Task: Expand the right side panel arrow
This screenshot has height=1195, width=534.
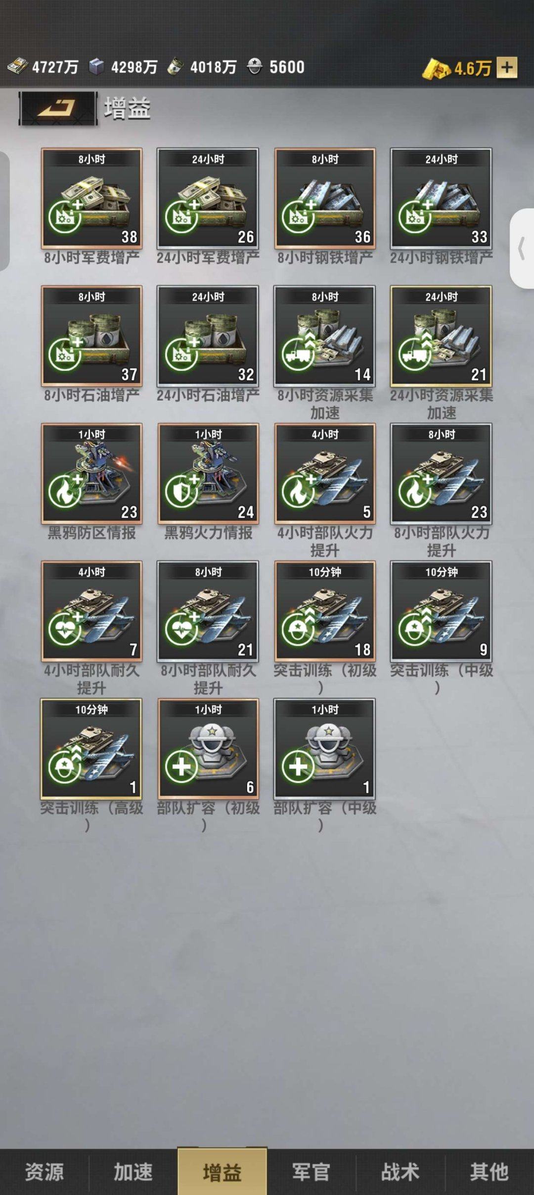Action: tap(522, 249)
